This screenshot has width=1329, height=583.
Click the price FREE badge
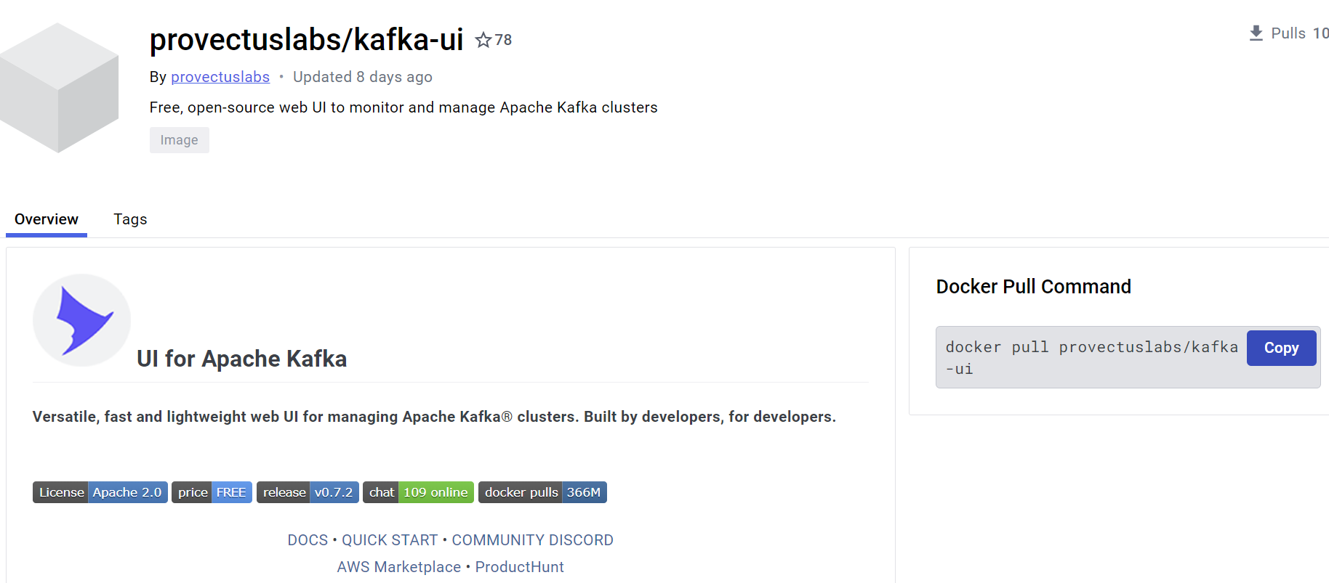tap(212, 492)
